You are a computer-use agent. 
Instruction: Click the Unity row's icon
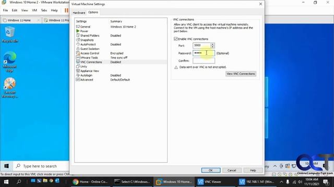pyautogui.click(x=78, y=66)
